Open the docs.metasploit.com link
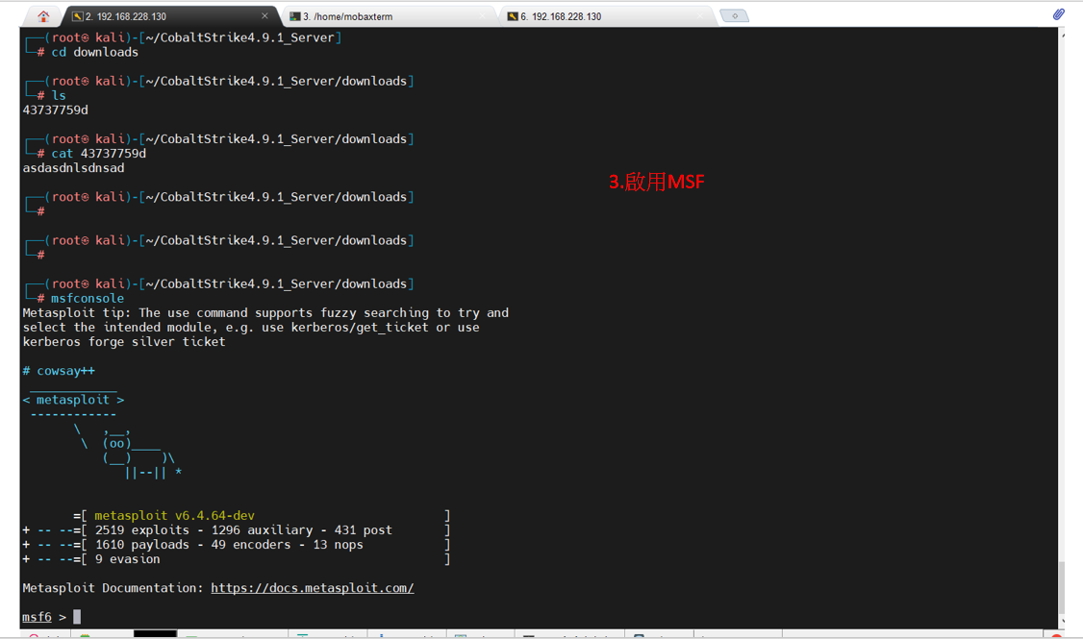This screenshot has width=1083, height=639. [x=313, y=588]
